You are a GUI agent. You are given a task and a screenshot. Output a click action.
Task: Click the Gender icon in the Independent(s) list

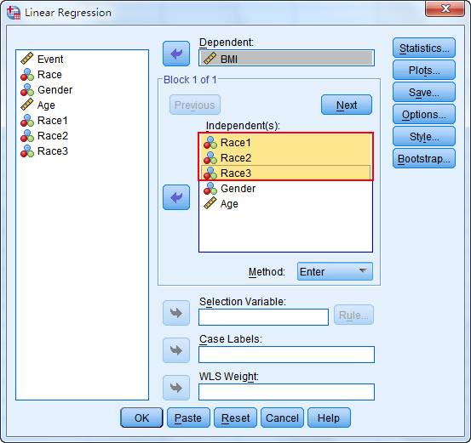210,189
